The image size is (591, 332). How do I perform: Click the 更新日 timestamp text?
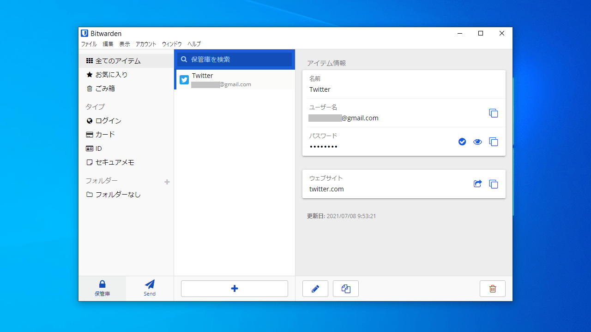(x=341, y=216)
